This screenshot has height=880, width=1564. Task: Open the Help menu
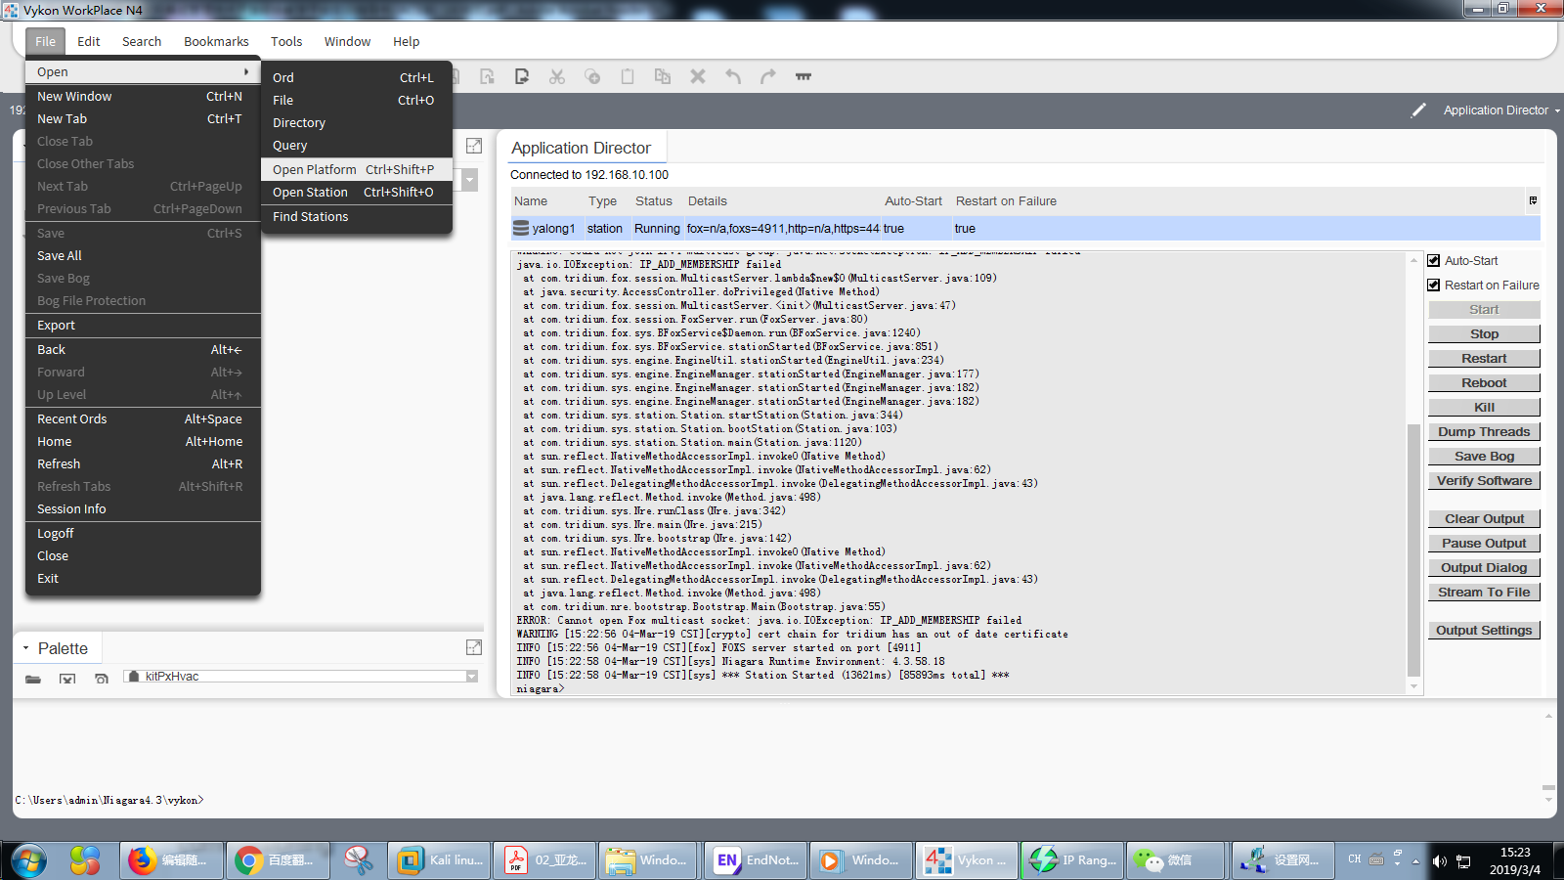(x=406, y=41)
